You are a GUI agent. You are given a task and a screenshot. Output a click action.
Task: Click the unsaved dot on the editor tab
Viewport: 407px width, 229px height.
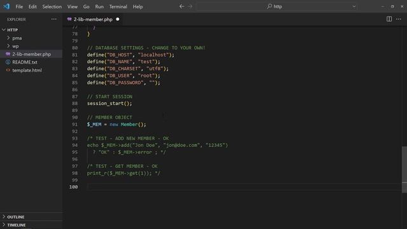[x=118, y=19]
